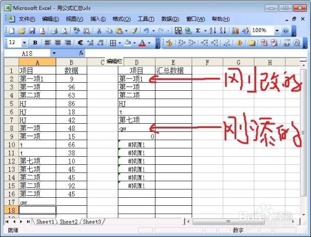This screenshot has width=311, height=237.
Task: Undo the last action
Action: (x=146, y=31)
